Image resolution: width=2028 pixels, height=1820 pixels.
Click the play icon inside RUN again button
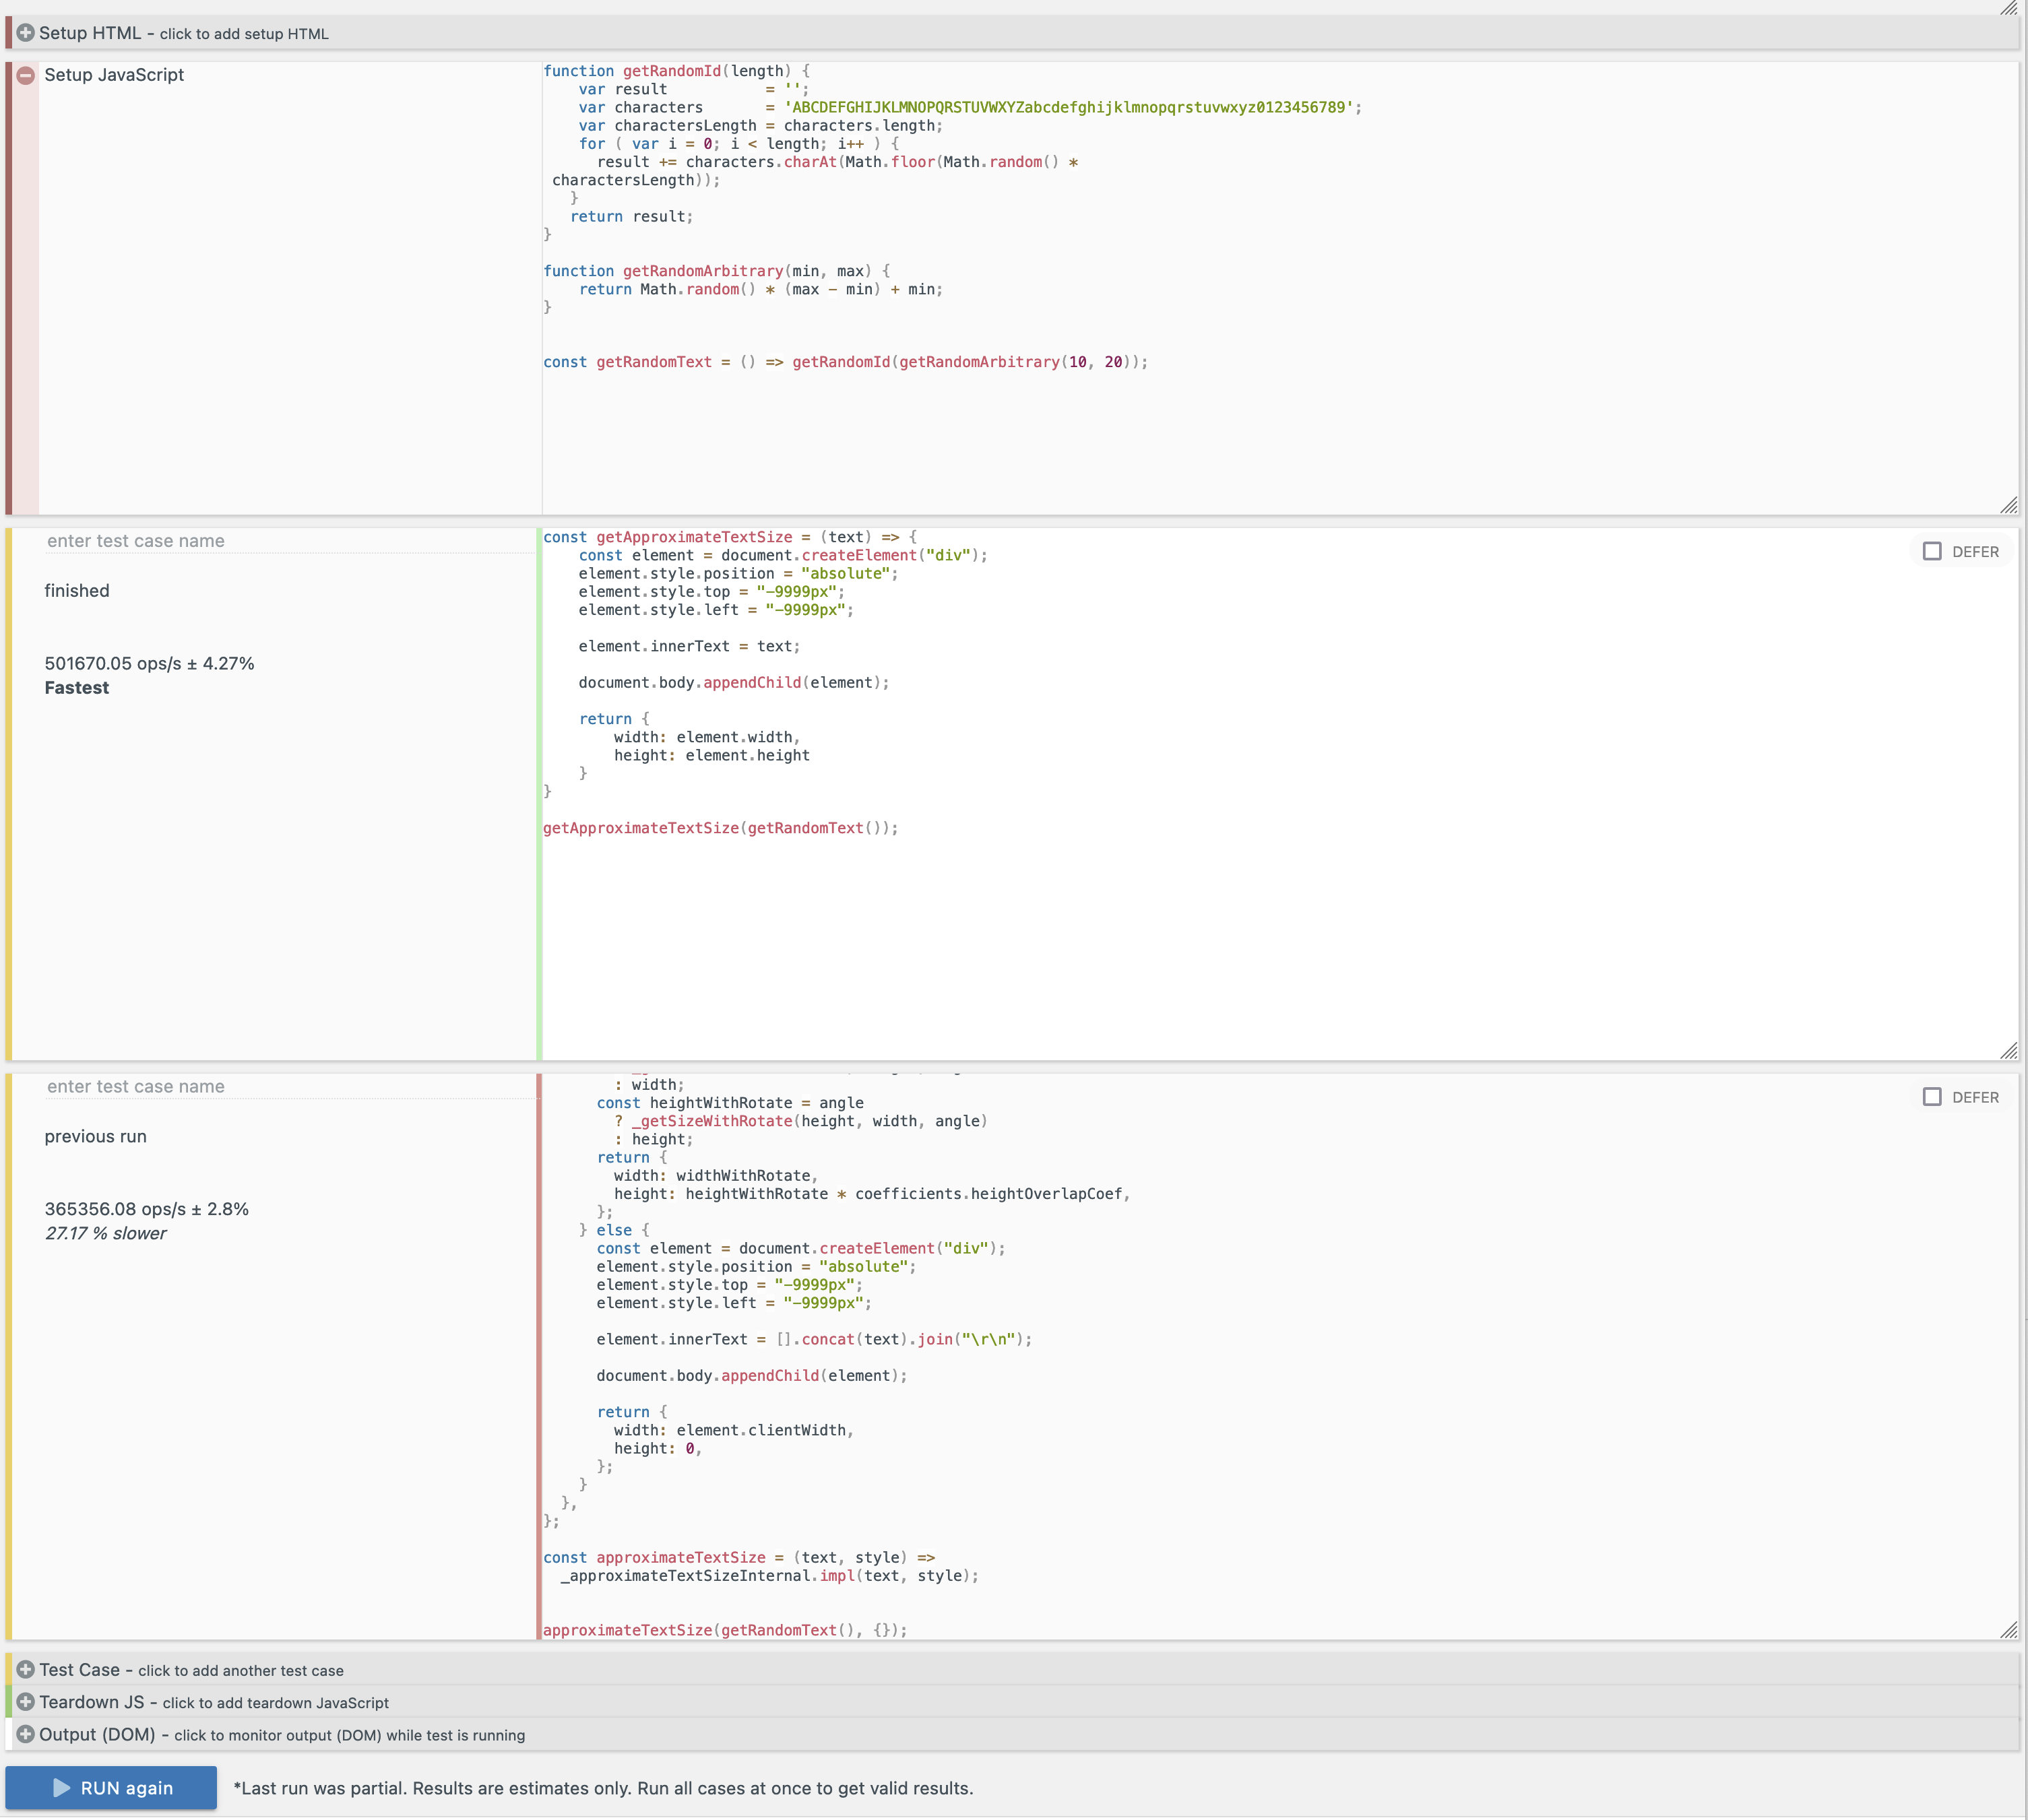(x=61, y=1788)
